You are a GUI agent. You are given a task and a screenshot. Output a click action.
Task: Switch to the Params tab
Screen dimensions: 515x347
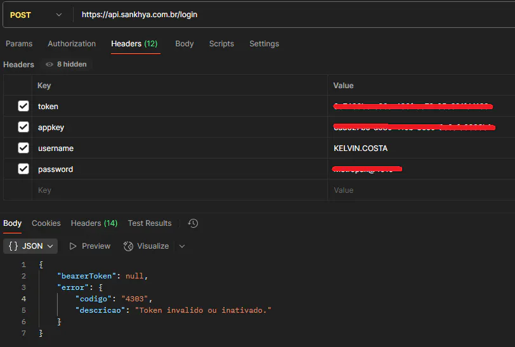point(19,44)
